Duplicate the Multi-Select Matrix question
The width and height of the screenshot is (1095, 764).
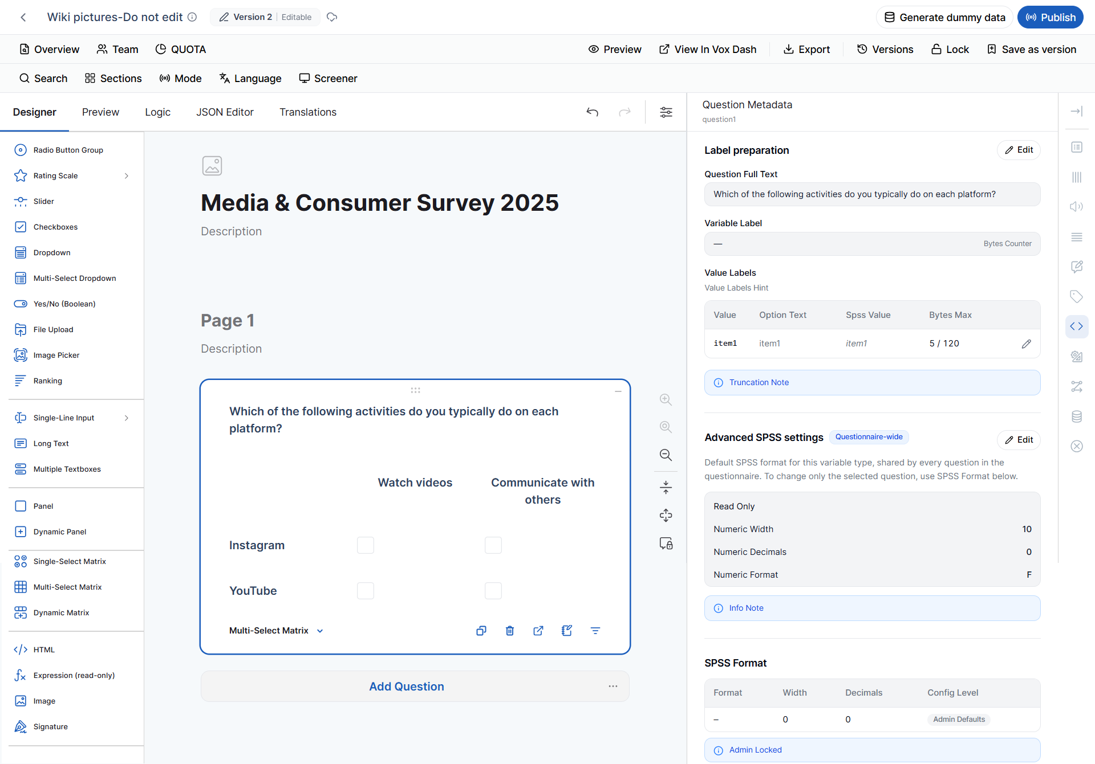click(481, 631)
